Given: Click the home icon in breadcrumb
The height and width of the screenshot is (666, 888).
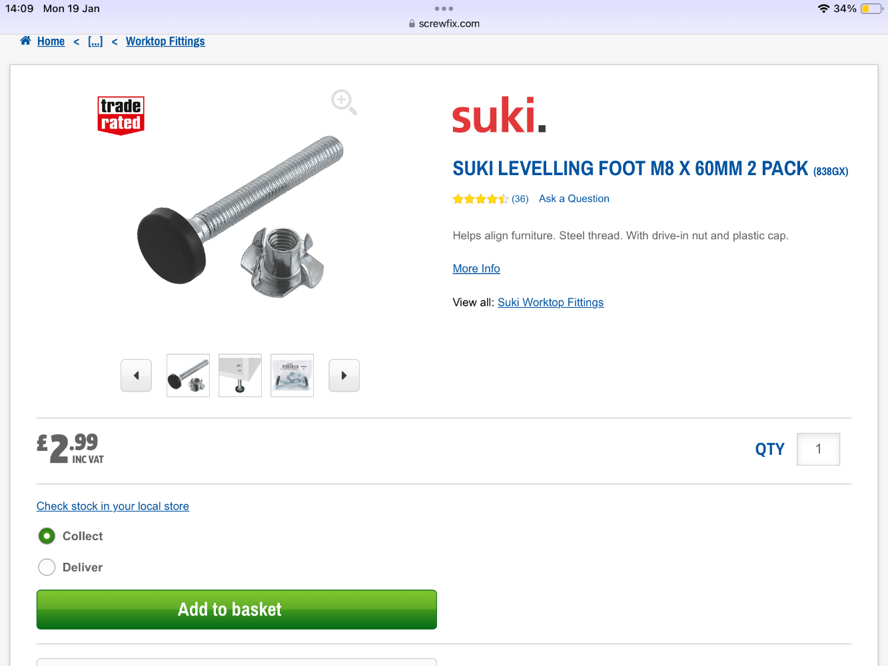Looking at the screenshot, I should pyautogui.click(x=25, y=41).
